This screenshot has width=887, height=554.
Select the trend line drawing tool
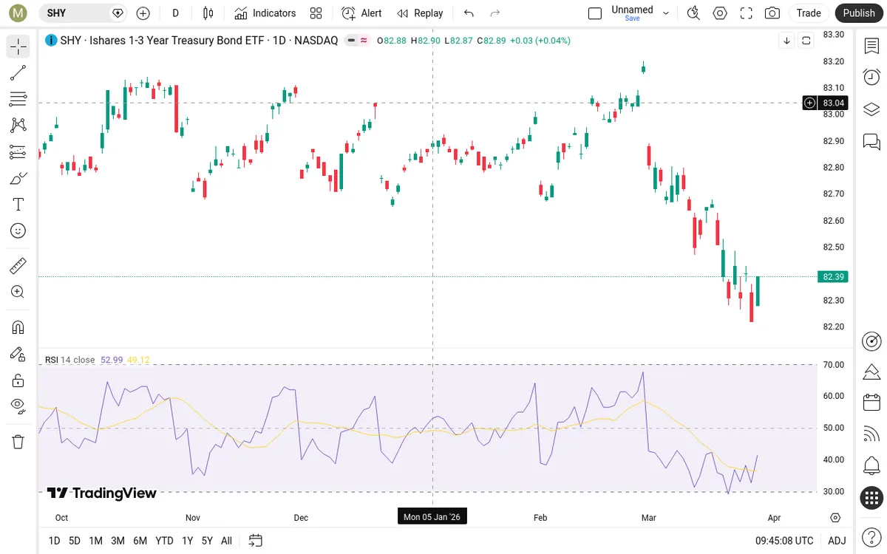(x=18, y=72)
